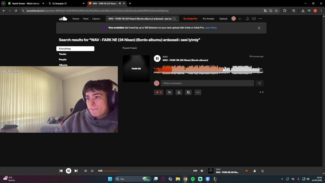
Task: Open the player bar track thumbnail
Action: point(210,171)
